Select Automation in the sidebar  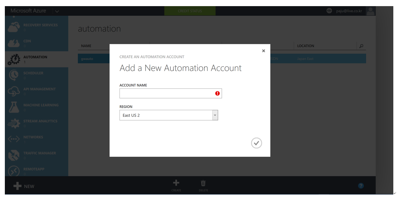pos(36,59)
